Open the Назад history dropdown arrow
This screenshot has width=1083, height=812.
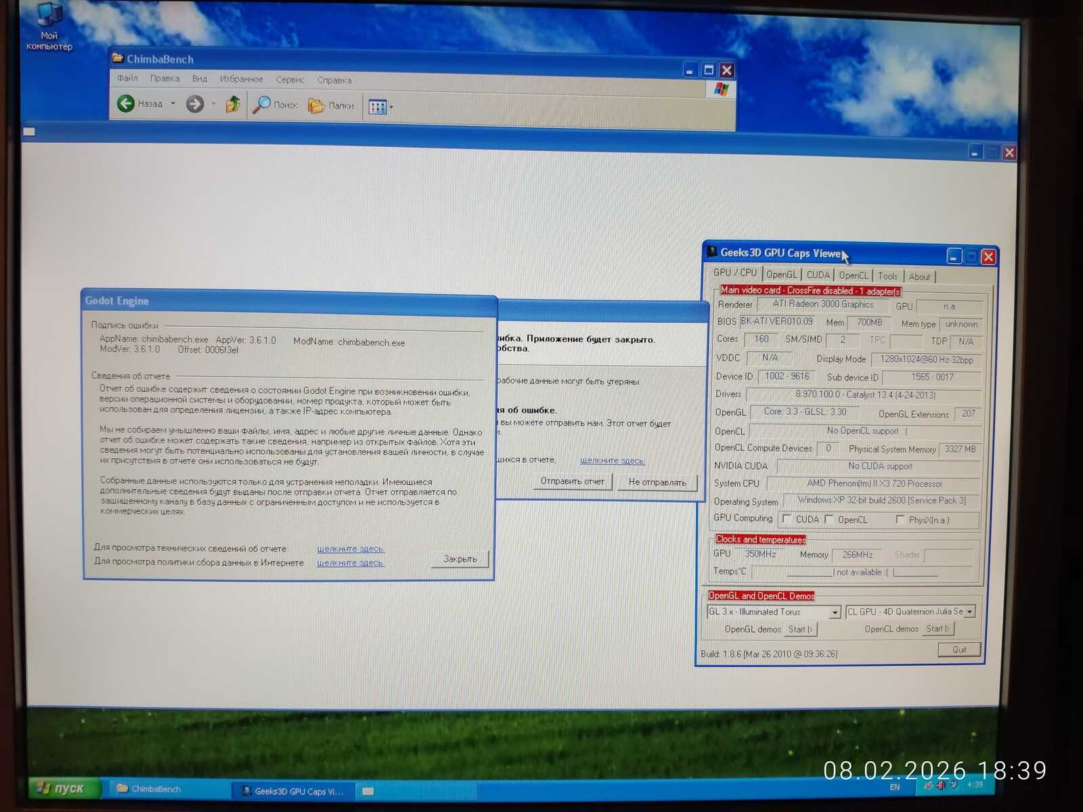pos(173,104)
